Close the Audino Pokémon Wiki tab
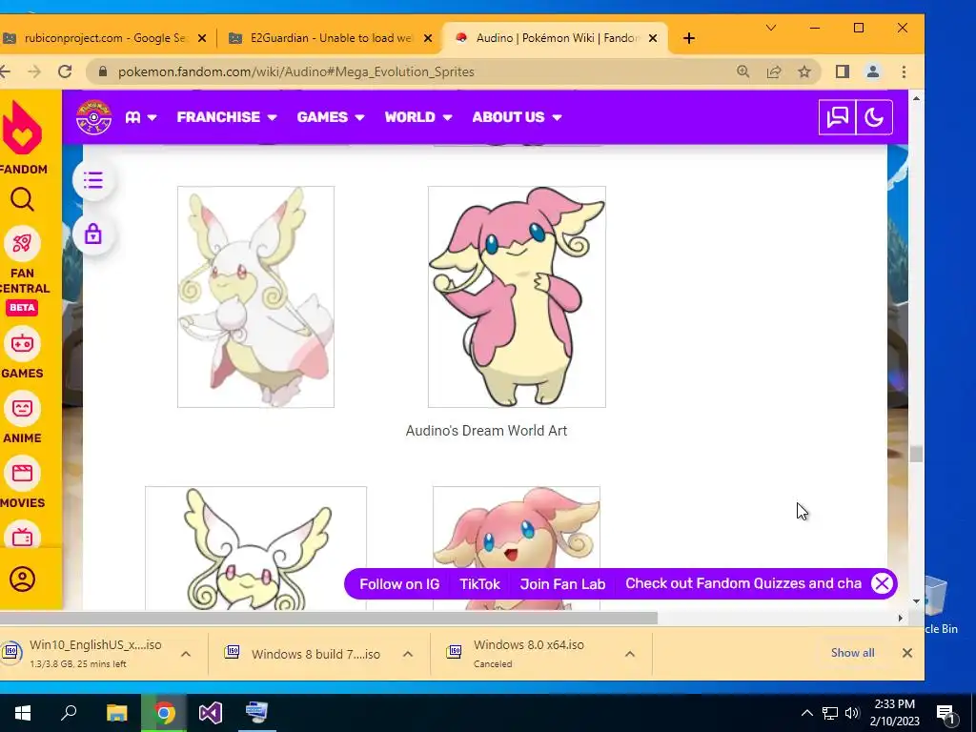 click(x=652, y=38)
